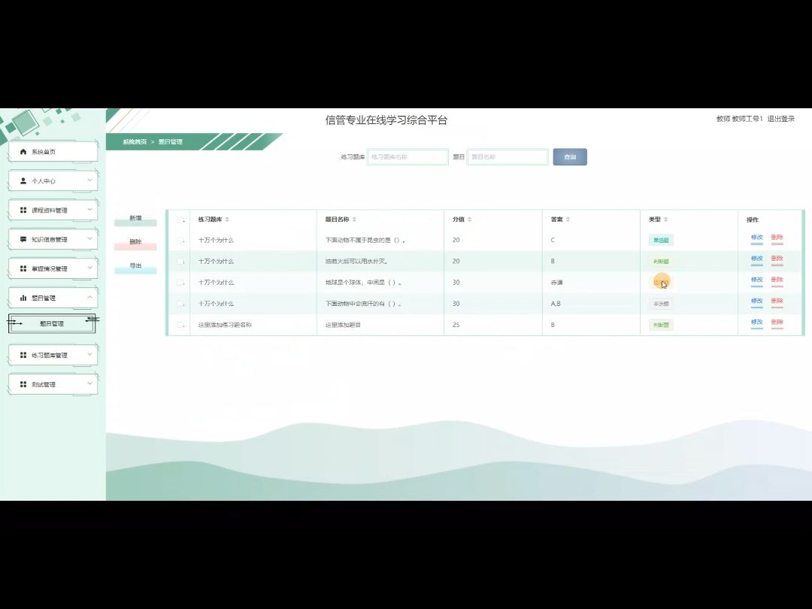Click the 测试管理 grid icon
This screenshot has width=812, height=609.
(23, 383)
